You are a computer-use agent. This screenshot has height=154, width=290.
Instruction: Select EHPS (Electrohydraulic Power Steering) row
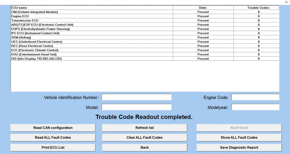click(x=145, y=29)
